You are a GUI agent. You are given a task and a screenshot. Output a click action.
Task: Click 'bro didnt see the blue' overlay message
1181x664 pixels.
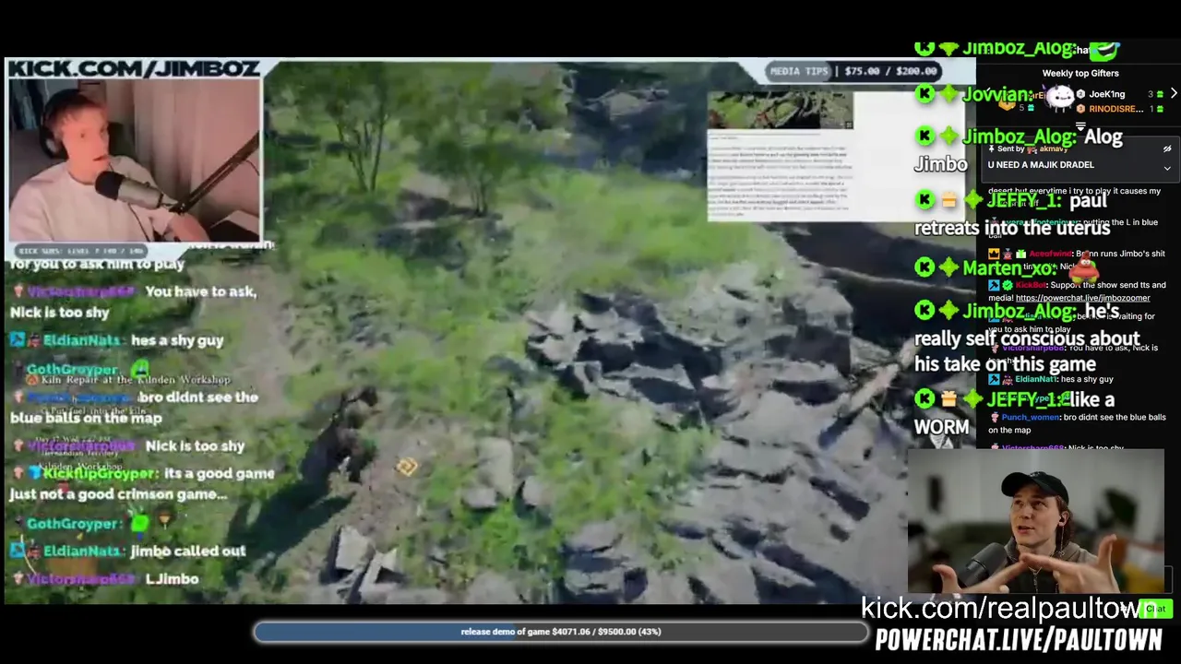(135, 407)
